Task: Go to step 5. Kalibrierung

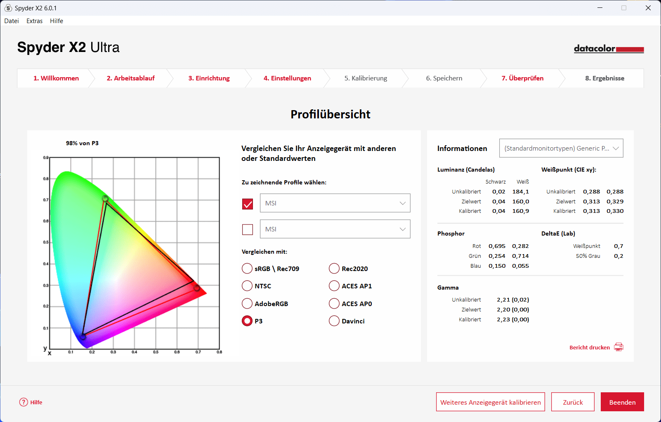Action: [366, 78]
